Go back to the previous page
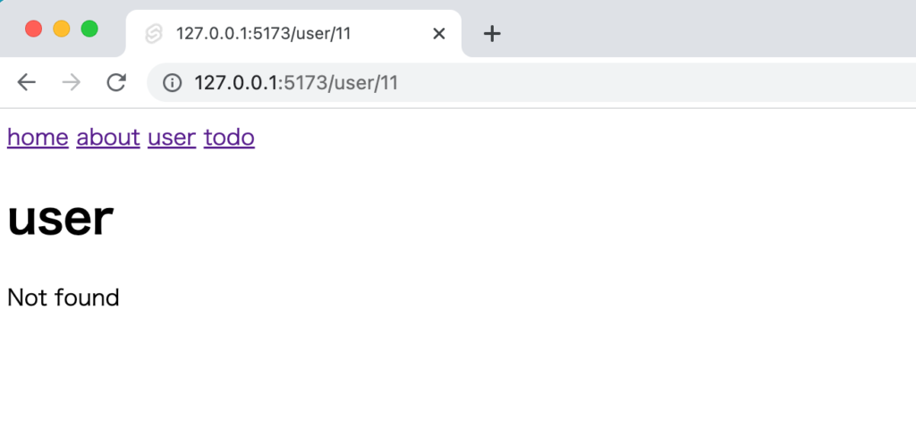916x444 pixels. 26,83
